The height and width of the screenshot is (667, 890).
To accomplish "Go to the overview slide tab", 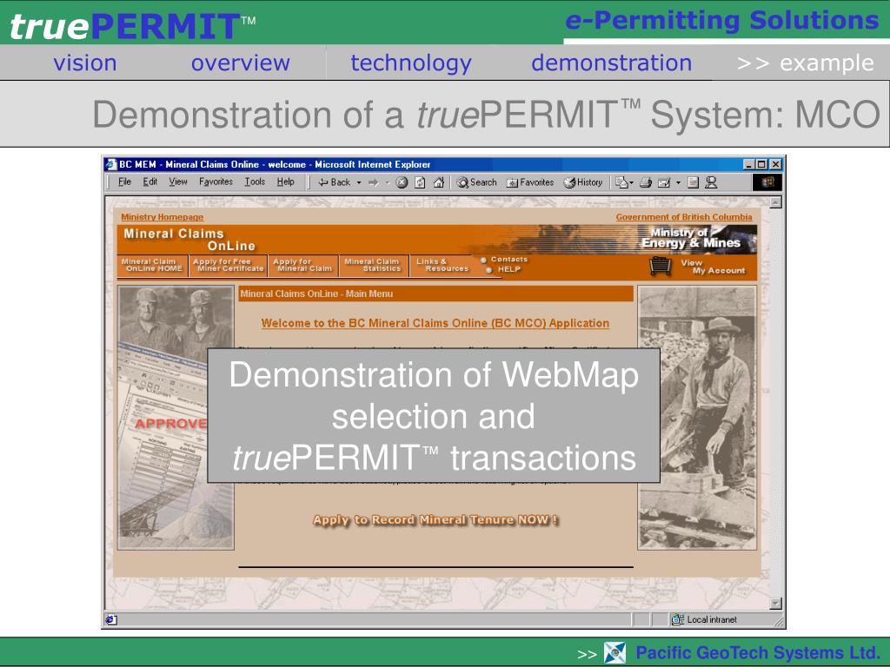I will click(x=241, y=63).
